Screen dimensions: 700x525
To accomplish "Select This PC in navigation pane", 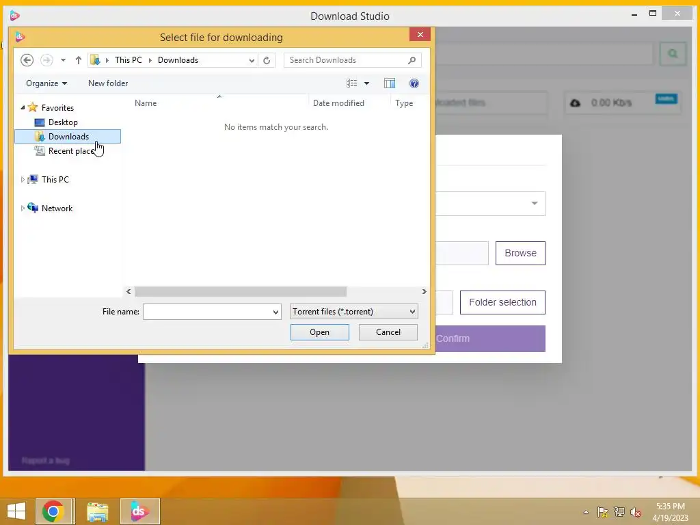I will click(55, 180).
